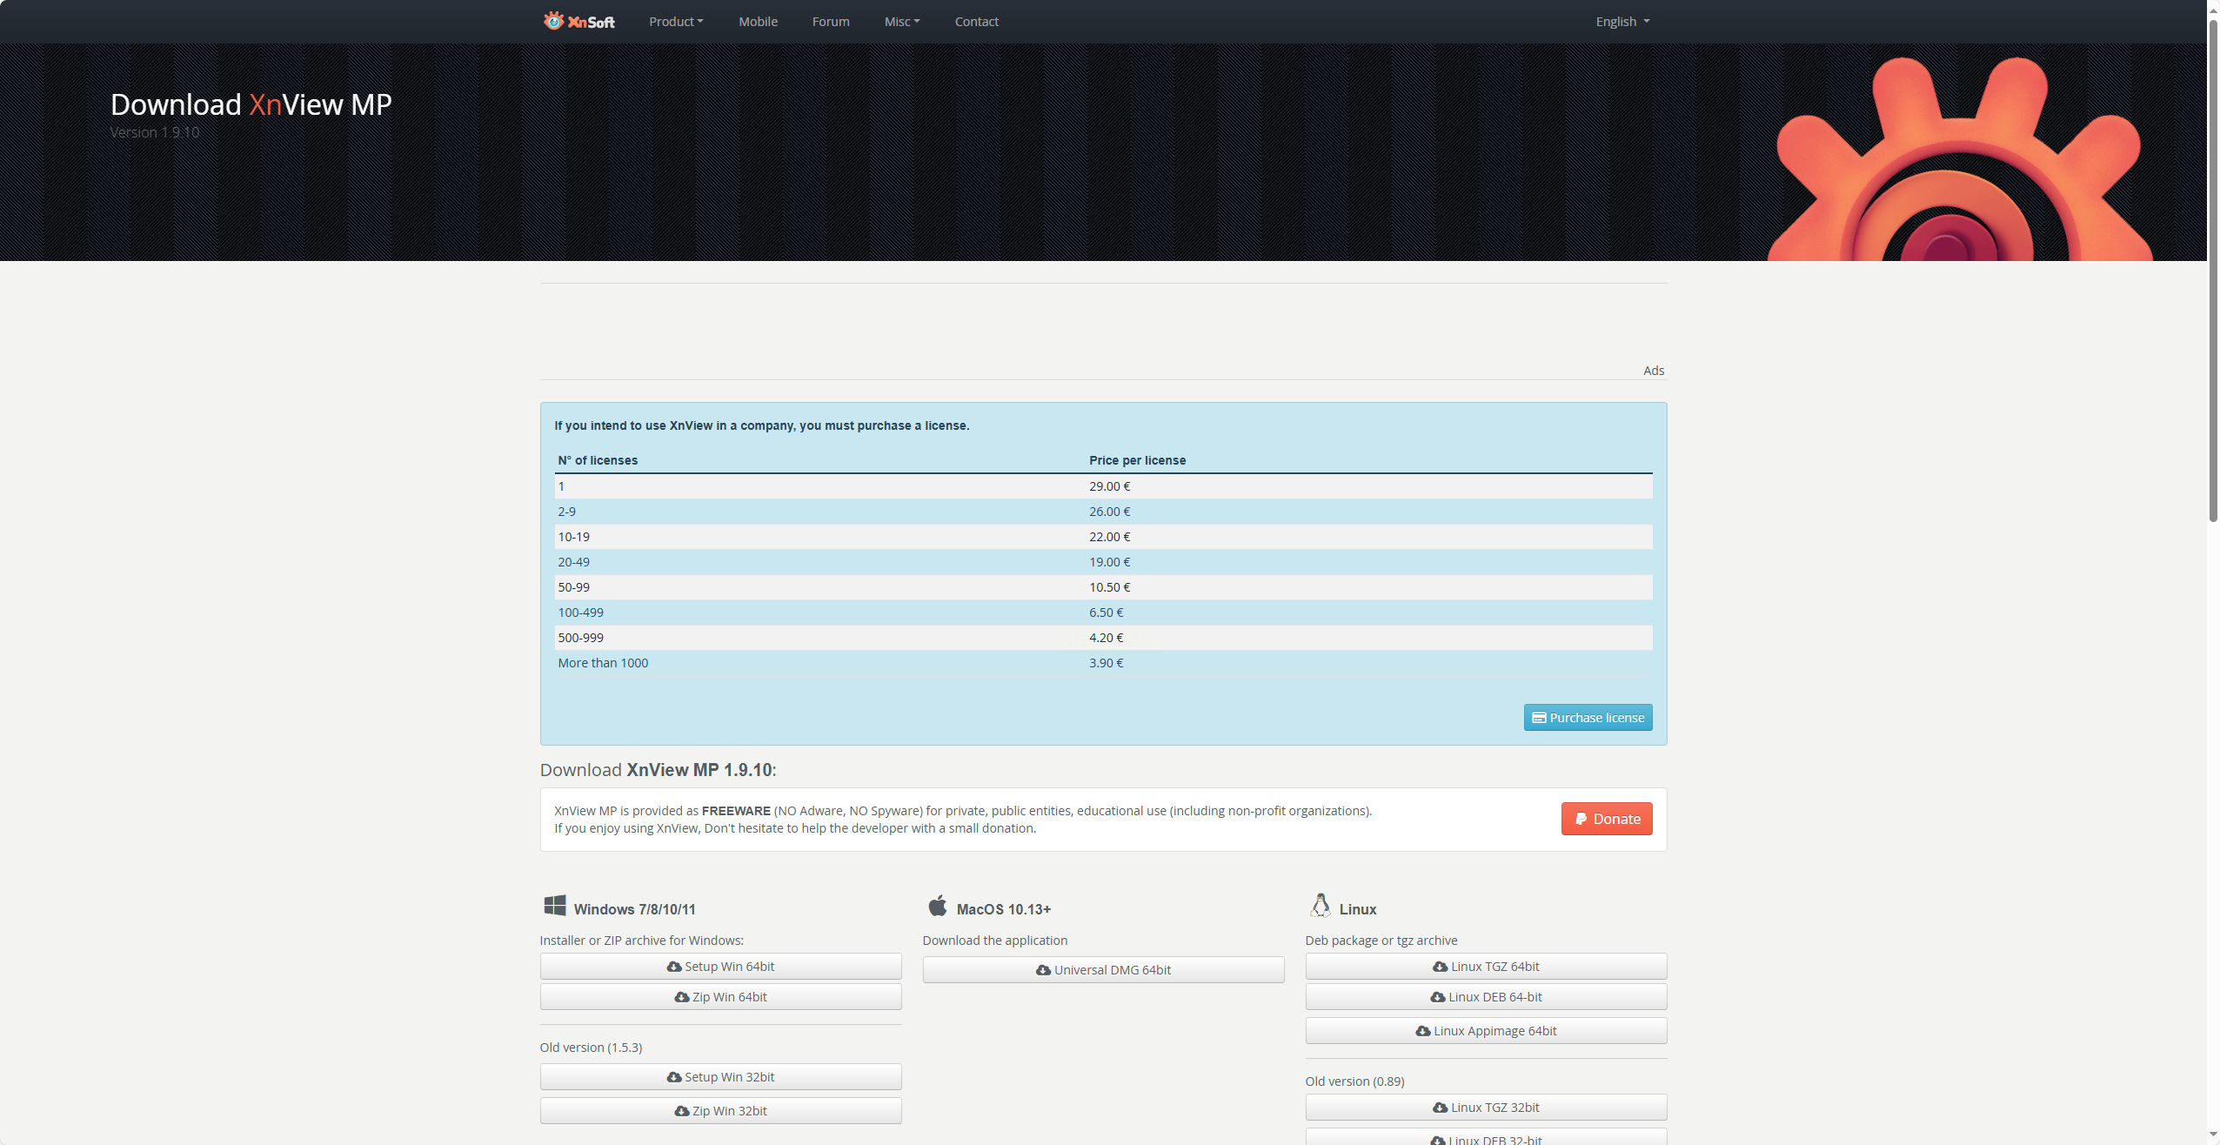
Task: Open the Product dropdown menu
Action: point(676,22)
